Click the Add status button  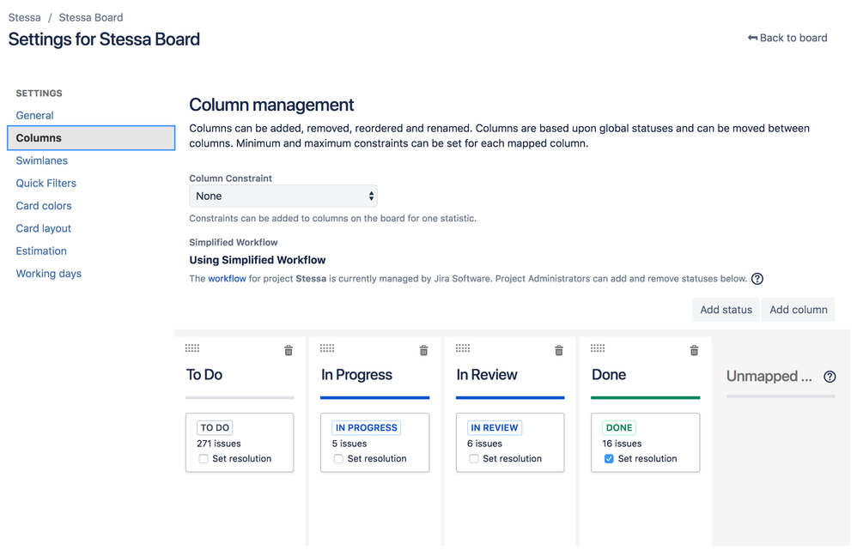pos(726,310)
